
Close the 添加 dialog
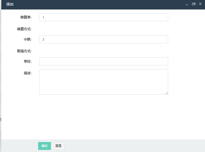click(x=200, y=4)
